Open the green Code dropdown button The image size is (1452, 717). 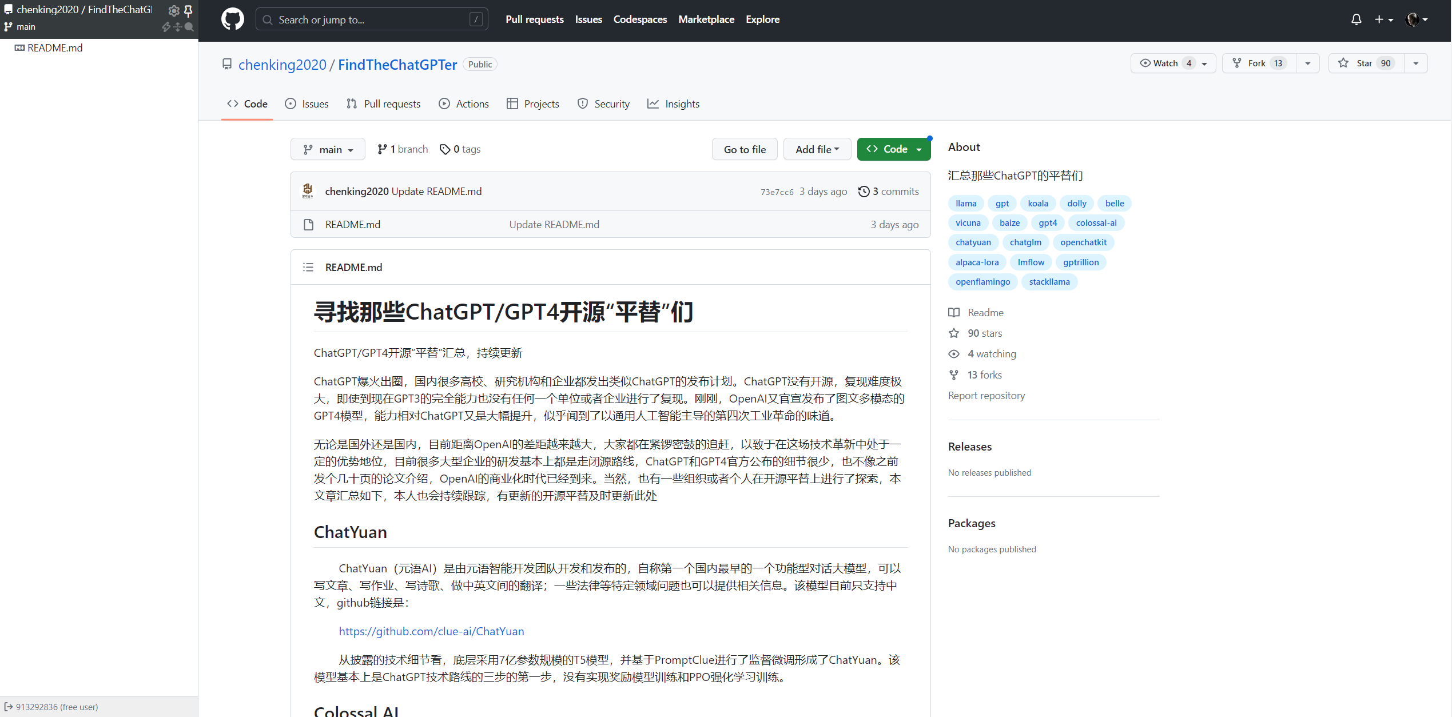tap(894, 149)
